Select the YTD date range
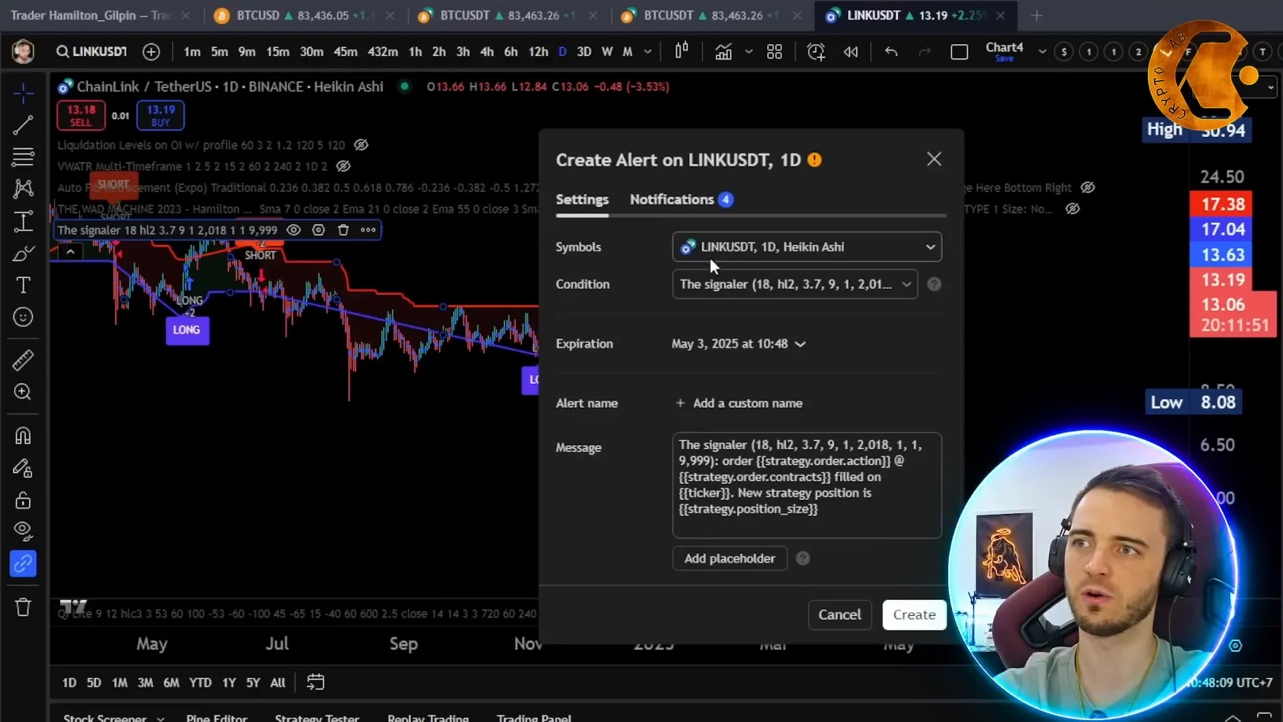The image size is (1283, 722). [200, 683]
